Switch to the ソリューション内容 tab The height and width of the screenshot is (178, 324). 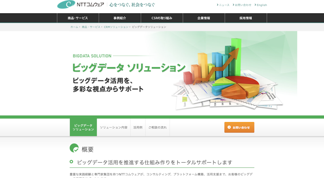114,127
